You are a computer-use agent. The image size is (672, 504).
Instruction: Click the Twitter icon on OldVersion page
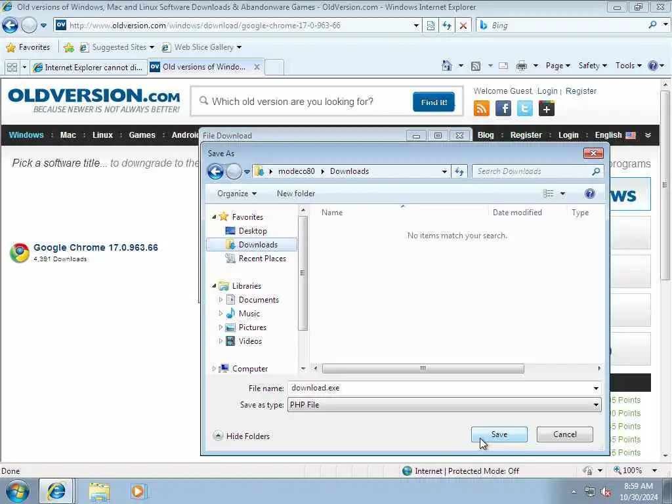point(524,108)
